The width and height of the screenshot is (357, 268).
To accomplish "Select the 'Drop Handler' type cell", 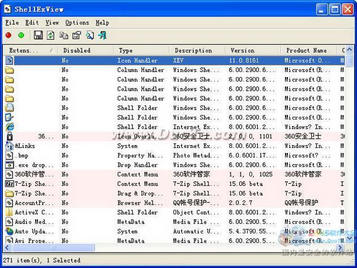I will pos(137,165).
